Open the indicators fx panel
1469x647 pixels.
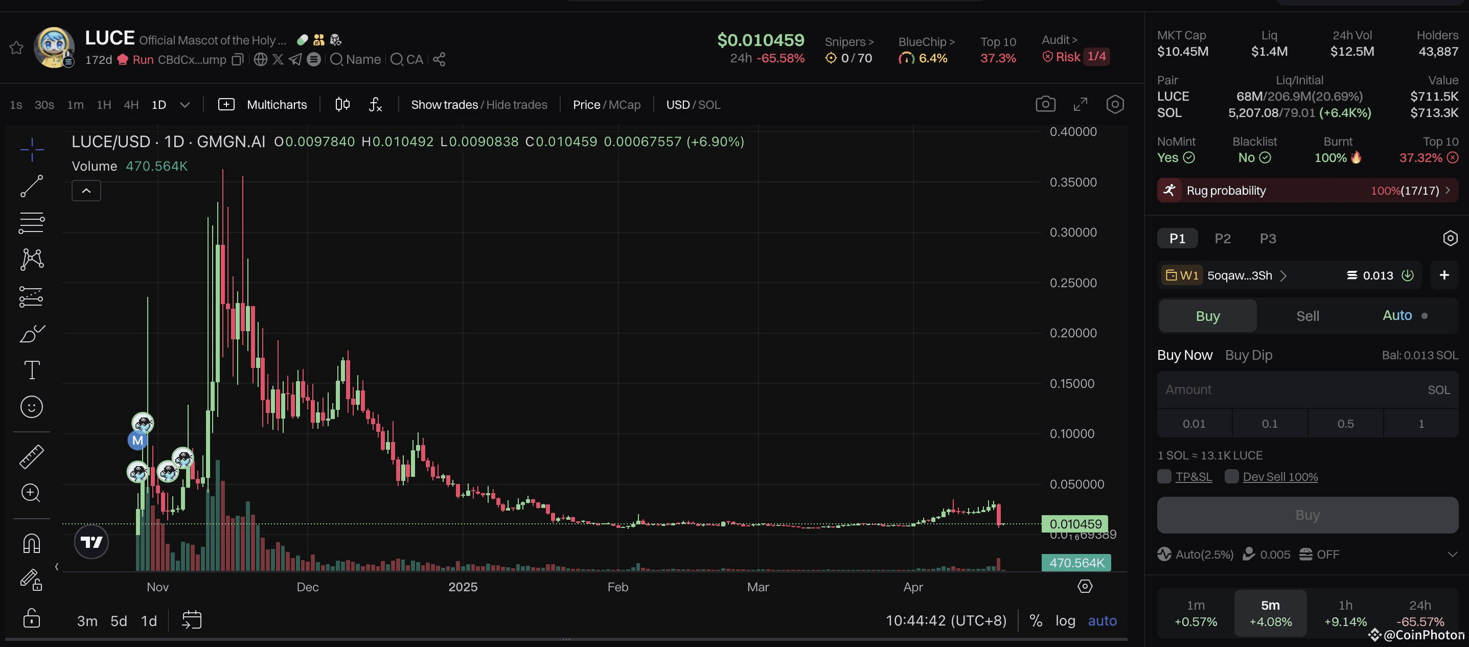click(375, 104)
